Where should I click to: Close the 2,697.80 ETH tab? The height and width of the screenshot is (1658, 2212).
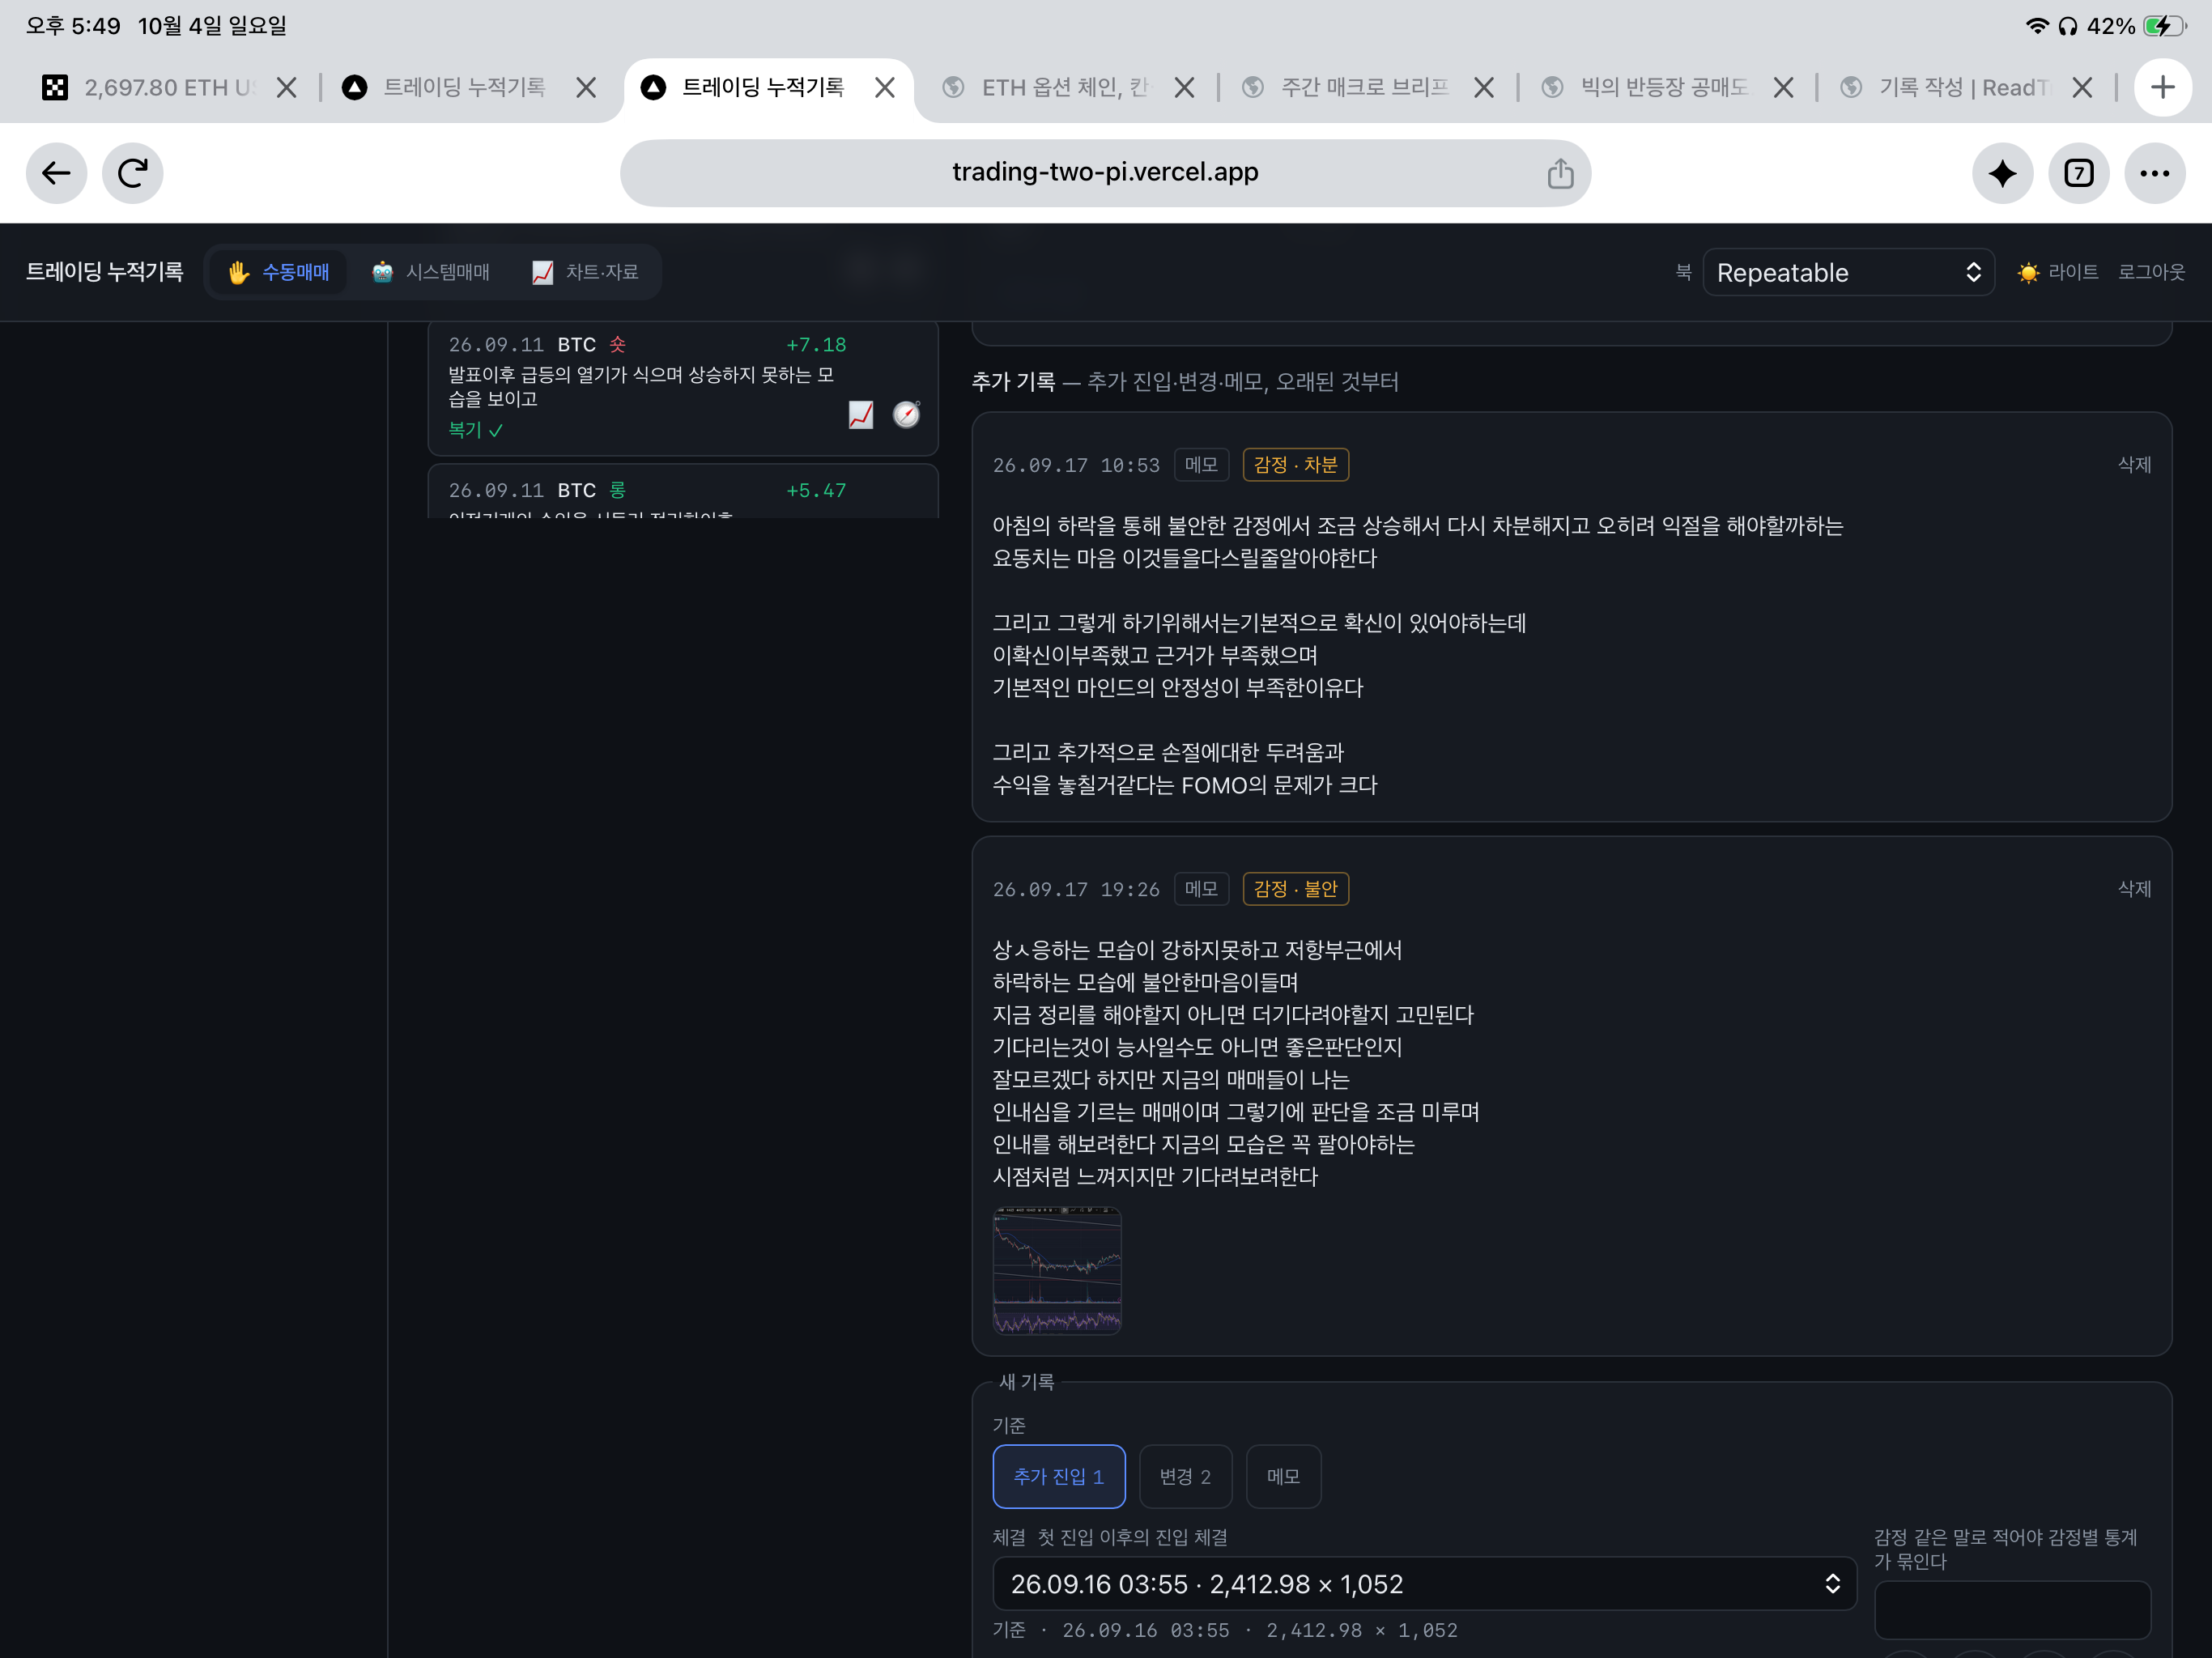[x=286, y=88]
